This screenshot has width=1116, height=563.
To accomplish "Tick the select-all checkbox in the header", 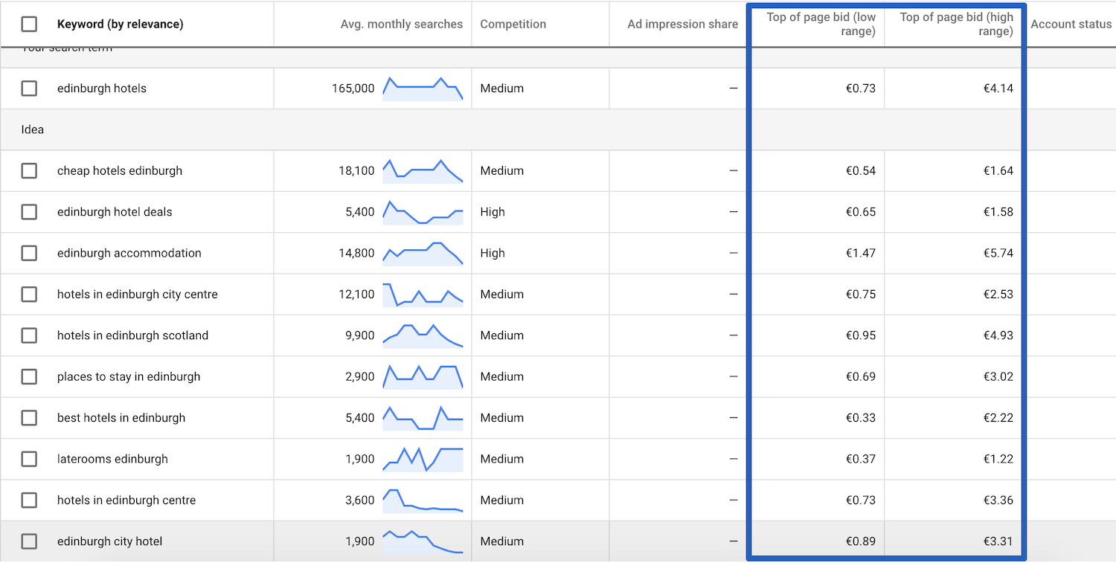I will 29,25.
